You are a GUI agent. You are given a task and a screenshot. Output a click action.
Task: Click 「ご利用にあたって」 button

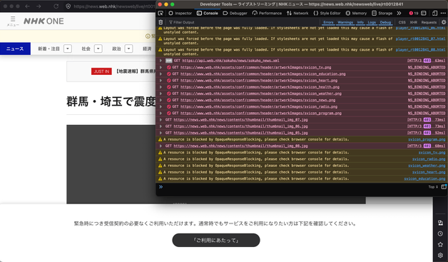216,241
